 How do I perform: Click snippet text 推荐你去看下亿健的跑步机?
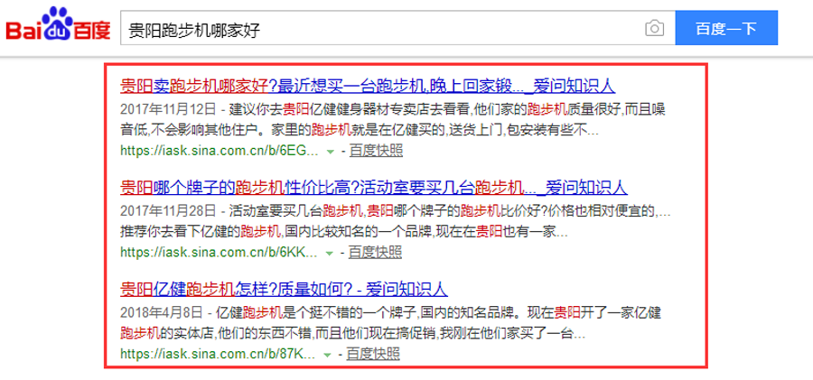(x=201, y=231)
